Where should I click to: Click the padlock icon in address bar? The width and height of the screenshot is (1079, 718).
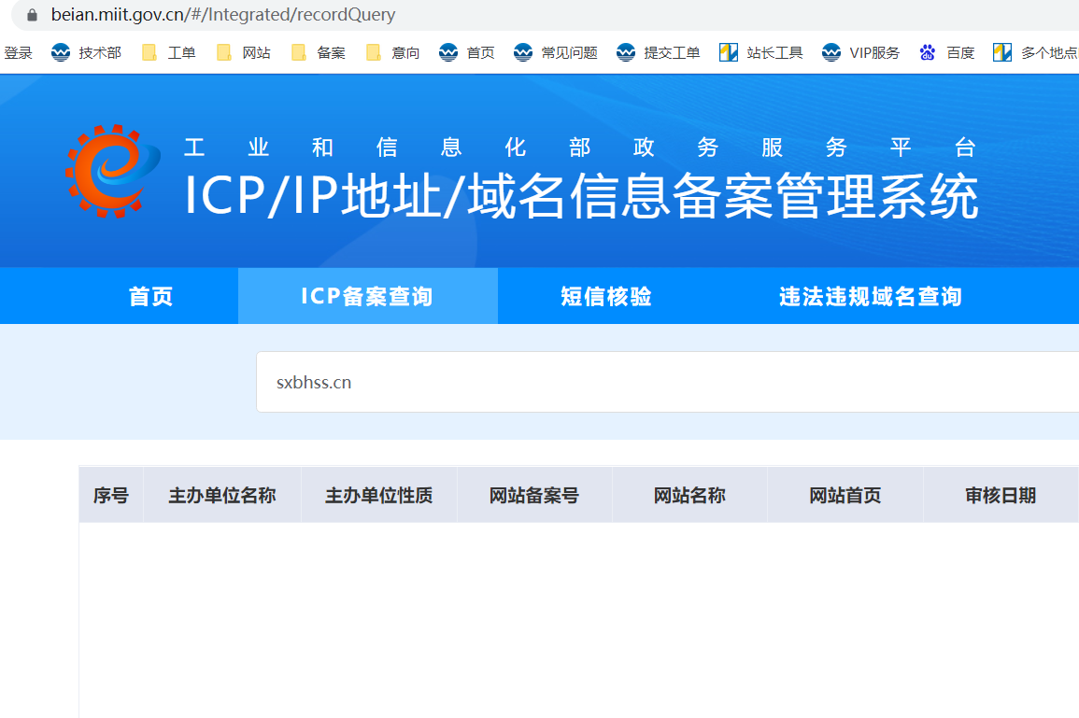33,15
